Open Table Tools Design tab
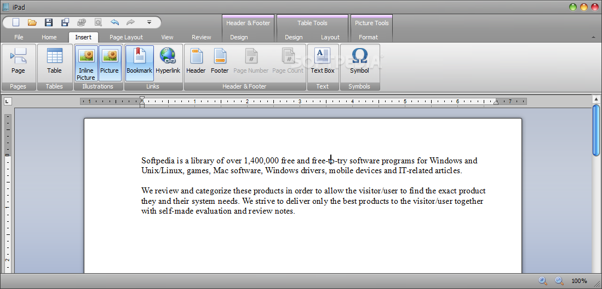Screen dimensions: 602x289 pyautogui.click(x=294, y=37)
